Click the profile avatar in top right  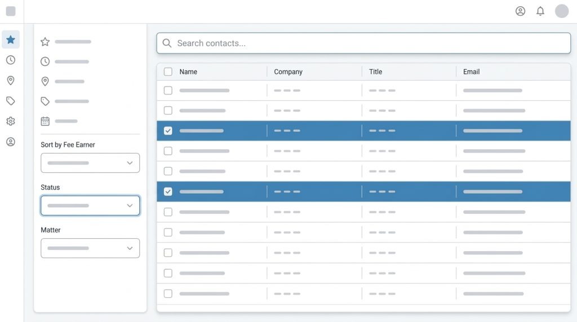click(562, 11)
